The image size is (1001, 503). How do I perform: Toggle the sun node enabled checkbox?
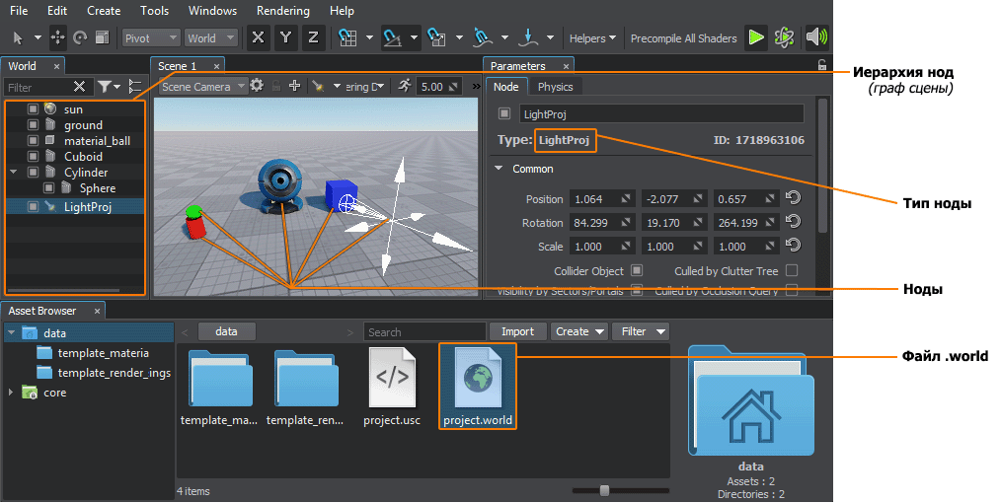(x=33, y=109)
